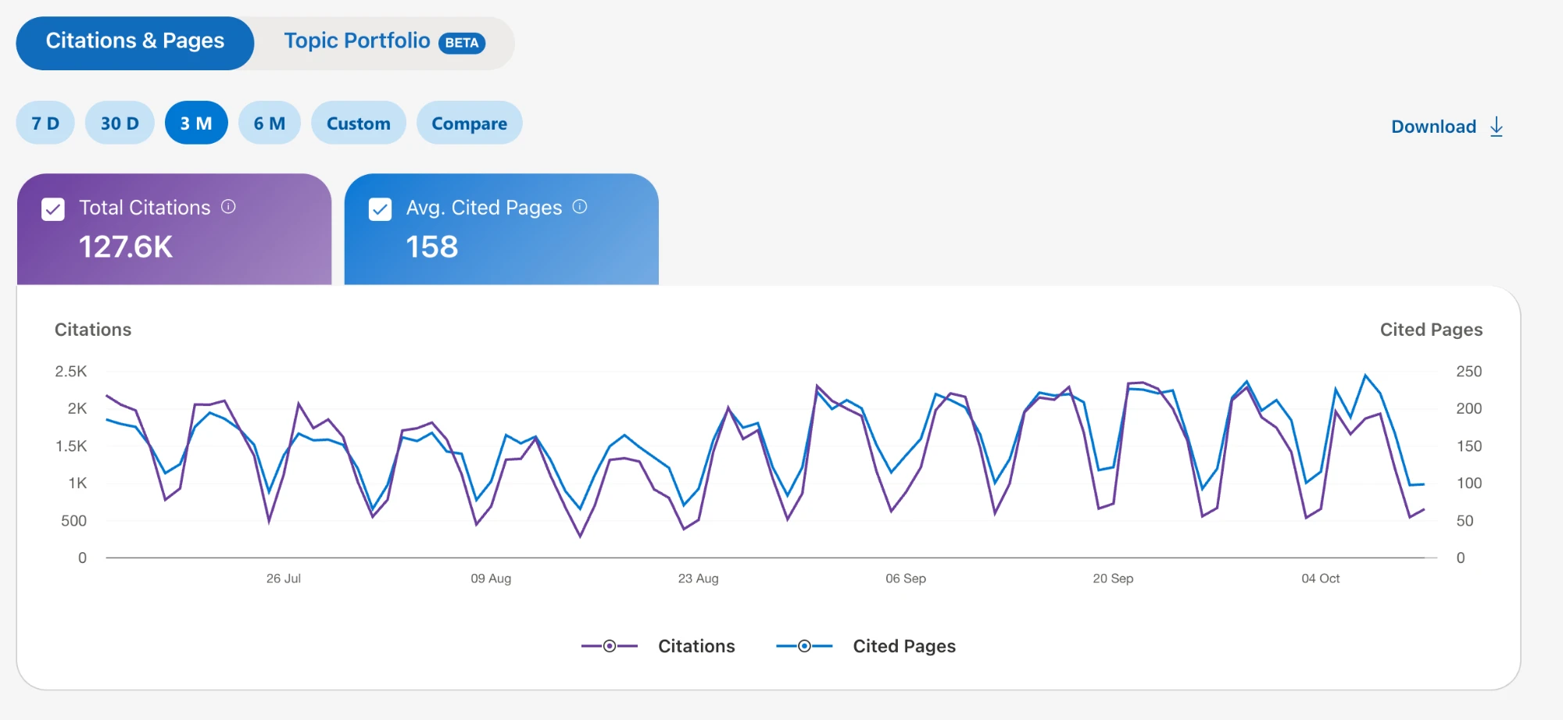Uncheck the Total Citations checkbox

[53, 209]
